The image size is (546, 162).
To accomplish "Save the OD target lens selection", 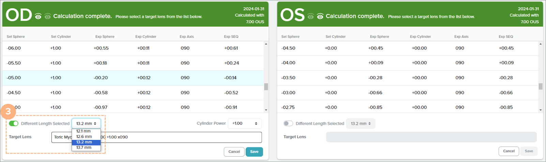I will pos(254,152).
